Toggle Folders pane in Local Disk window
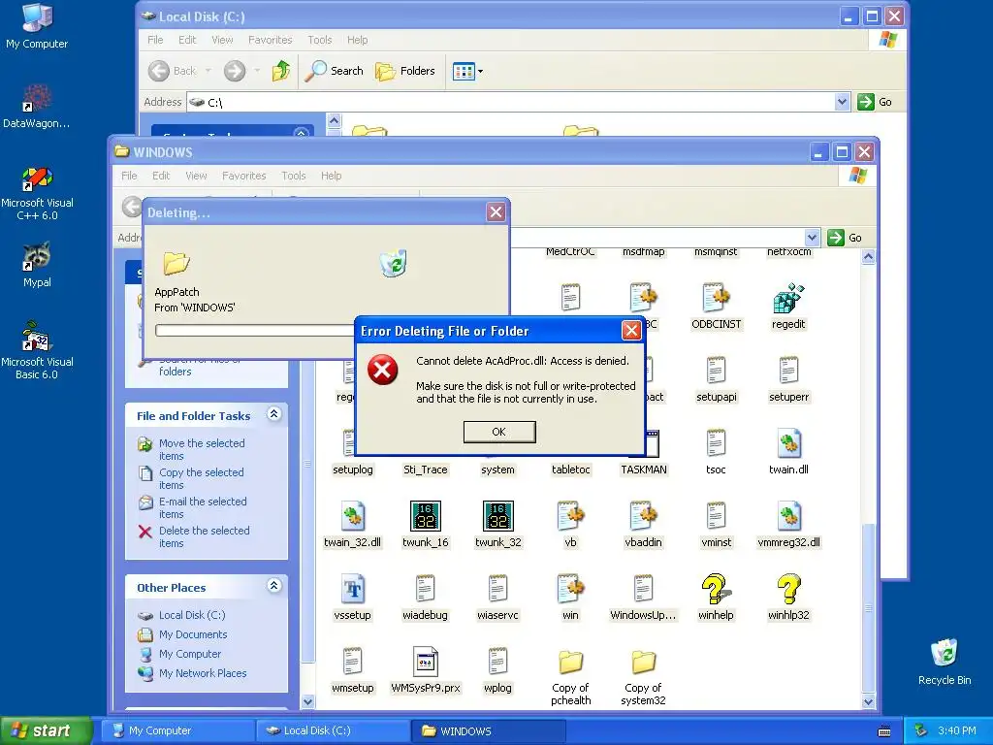Screen dimensions: 993x745 [x=404, y=70]
